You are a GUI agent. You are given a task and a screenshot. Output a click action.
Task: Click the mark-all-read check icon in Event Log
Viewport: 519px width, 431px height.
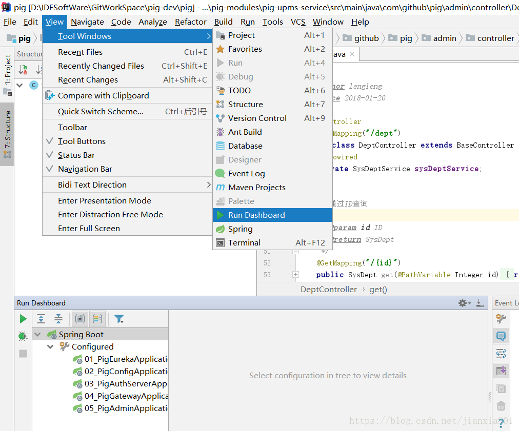(x=501, y=388)
